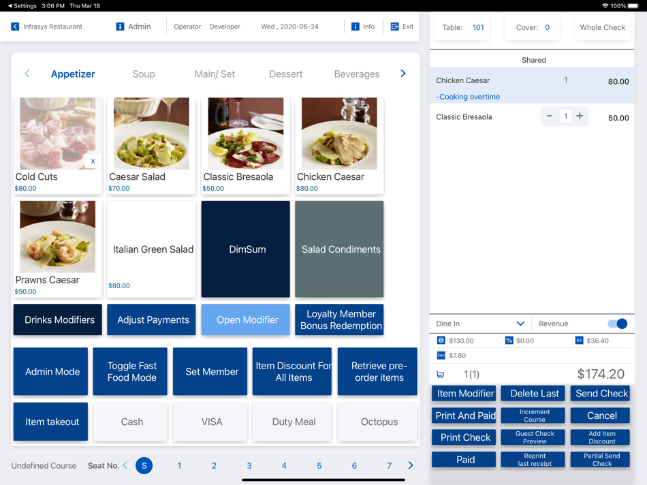Toggle the Revenue switch
Image resolution: width=647 pixels, height=485 pixels.
click(617, 324)
